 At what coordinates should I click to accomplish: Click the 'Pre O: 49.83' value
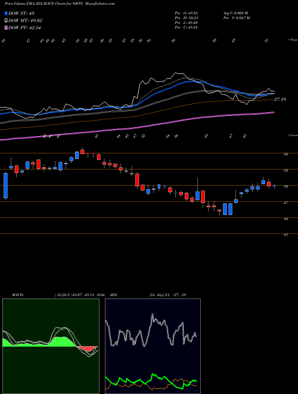[187, 13]
